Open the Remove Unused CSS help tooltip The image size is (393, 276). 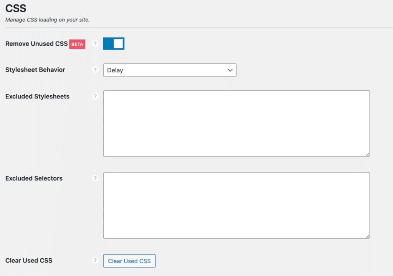click(x=95, y=43)
